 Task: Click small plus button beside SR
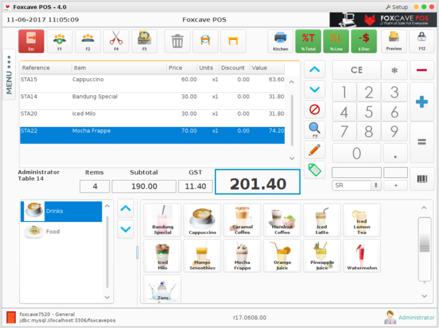pyautogui.click(x=395, y=185)
